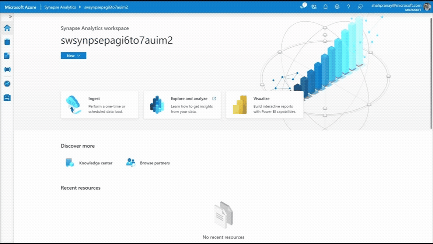Click the 'Discover more' heading
Screen dimensions: 433x244
78,146
